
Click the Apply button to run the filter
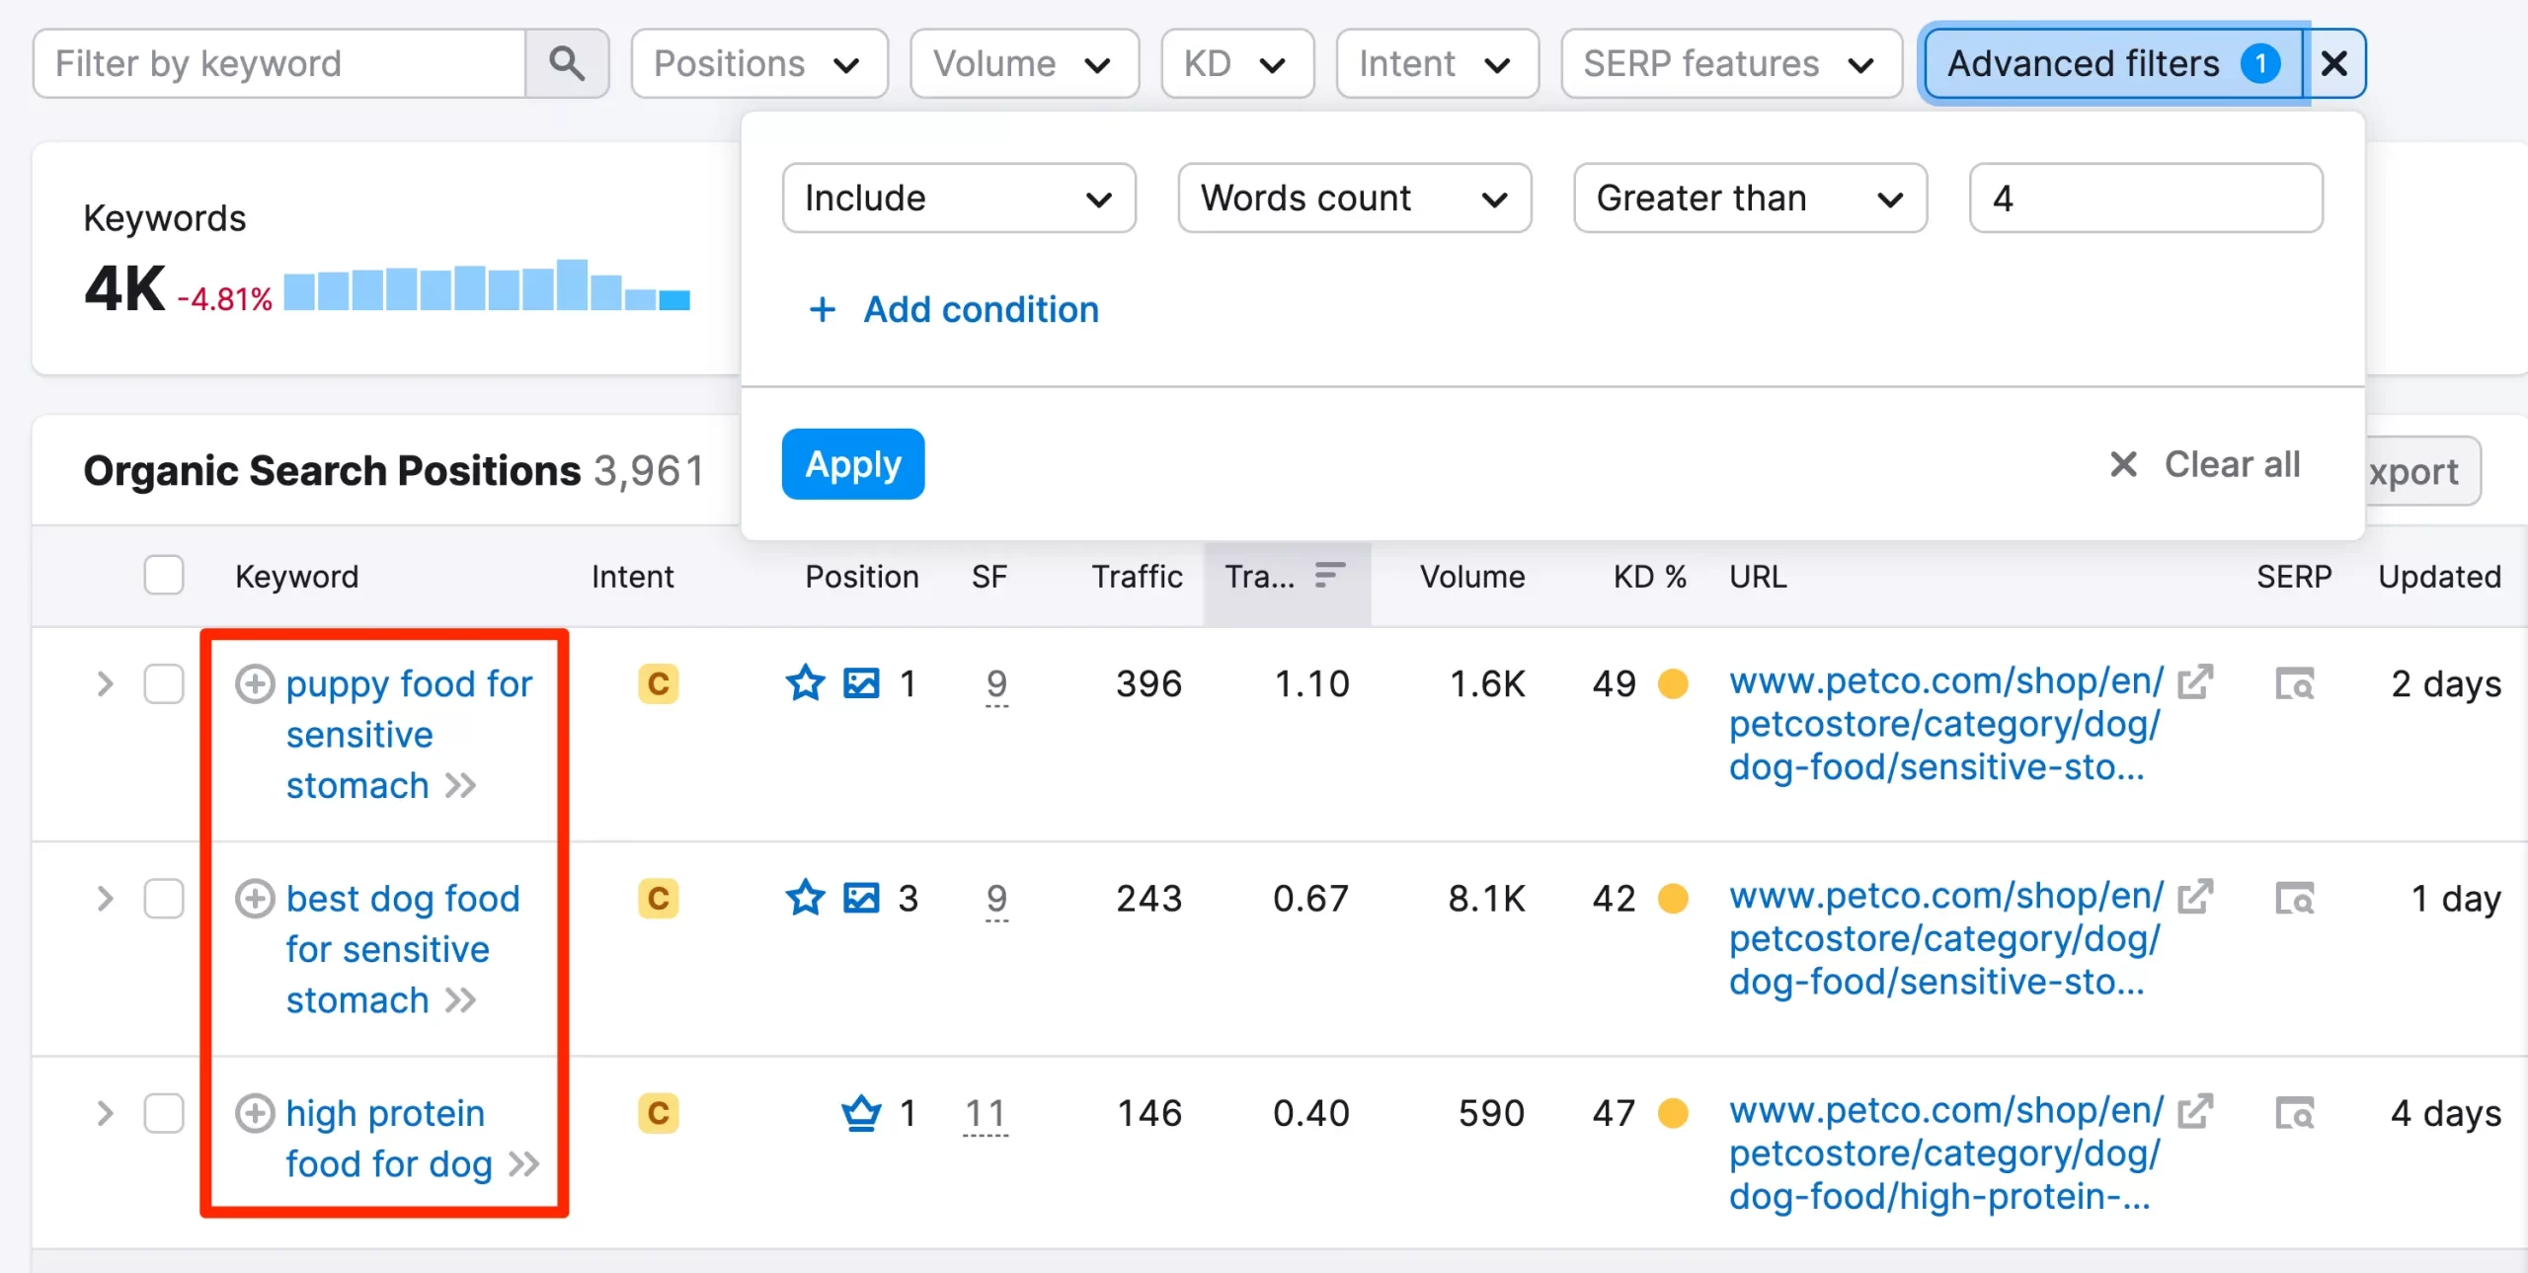(x=852, y=464)
